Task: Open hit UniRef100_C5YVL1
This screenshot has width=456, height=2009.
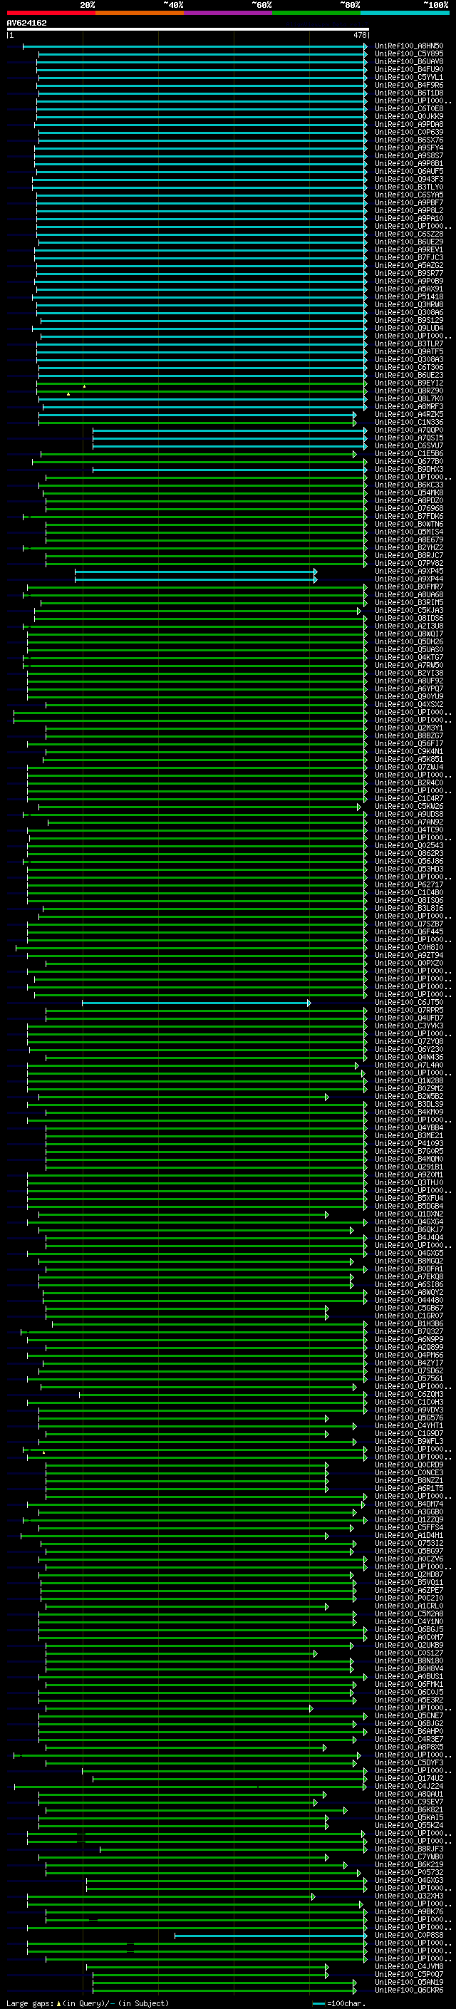Action: [409, 78]
